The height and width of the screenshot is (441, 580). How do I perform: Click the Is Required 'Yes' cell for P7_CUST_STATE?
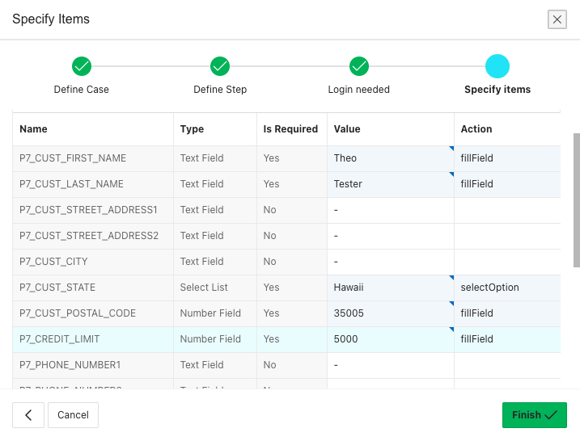pyautogui.click(x=292, y=288)
